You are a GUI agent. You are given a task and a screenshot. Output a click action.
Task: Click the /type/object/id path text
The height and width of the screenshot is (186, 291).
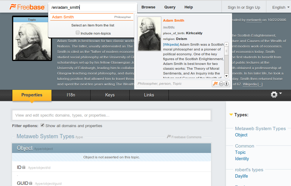[x=39, y=168]
